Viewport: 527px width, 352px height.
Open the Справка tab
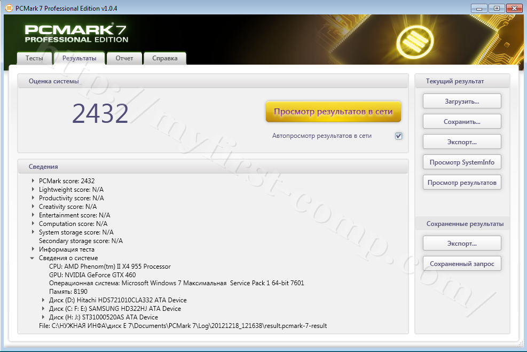[164, 58]
